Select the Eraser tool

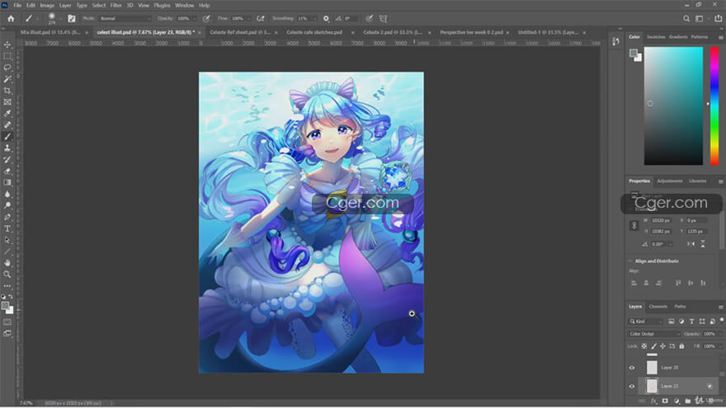click(7, 171)
